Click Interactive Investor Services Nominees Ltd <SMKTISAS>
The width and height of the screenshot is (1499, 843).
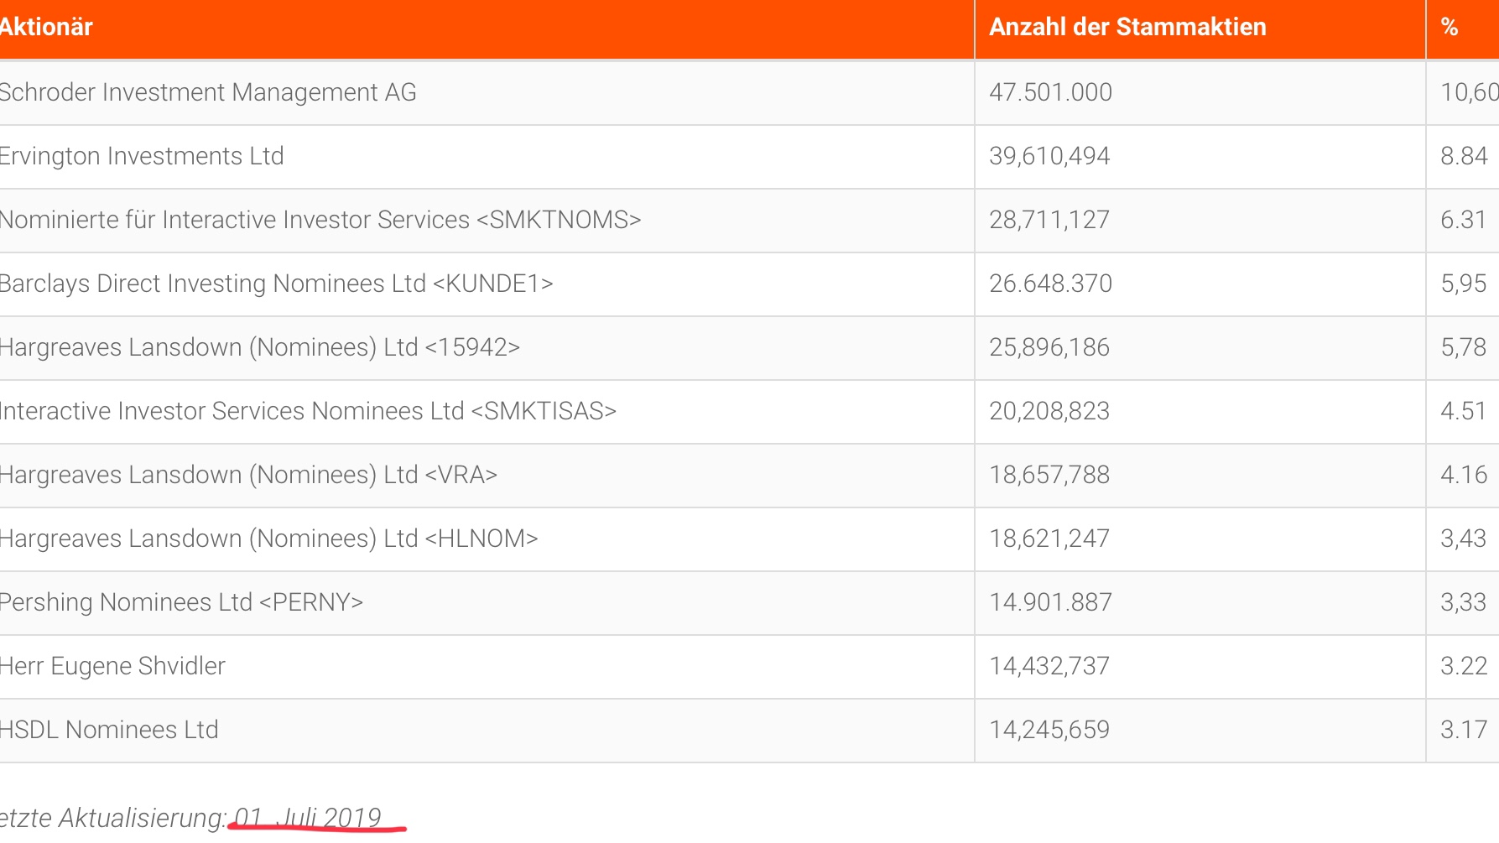point(307,411)
